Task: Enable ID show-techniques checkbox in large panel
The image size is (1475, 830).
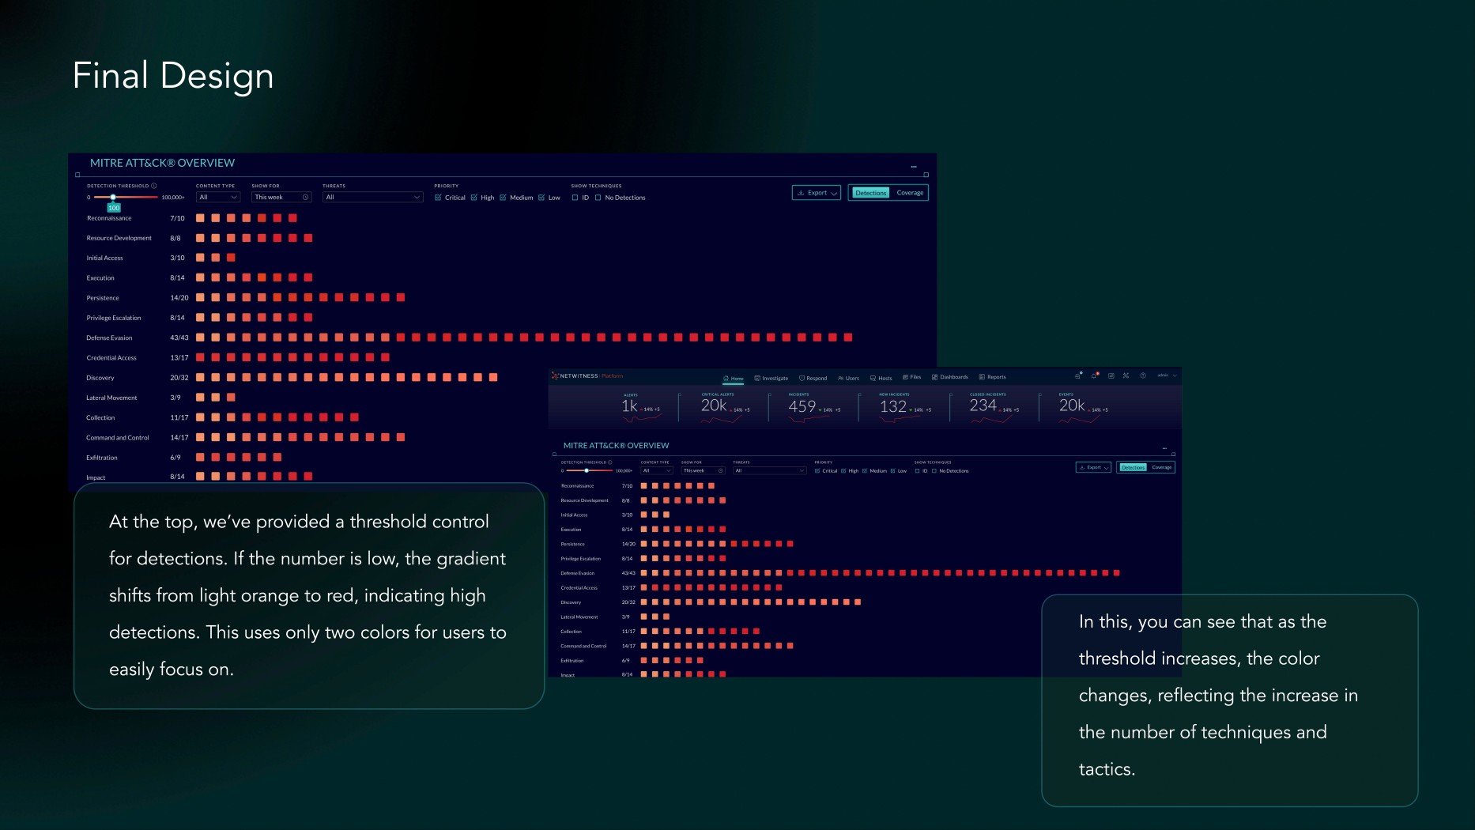Action: point(575,198)
